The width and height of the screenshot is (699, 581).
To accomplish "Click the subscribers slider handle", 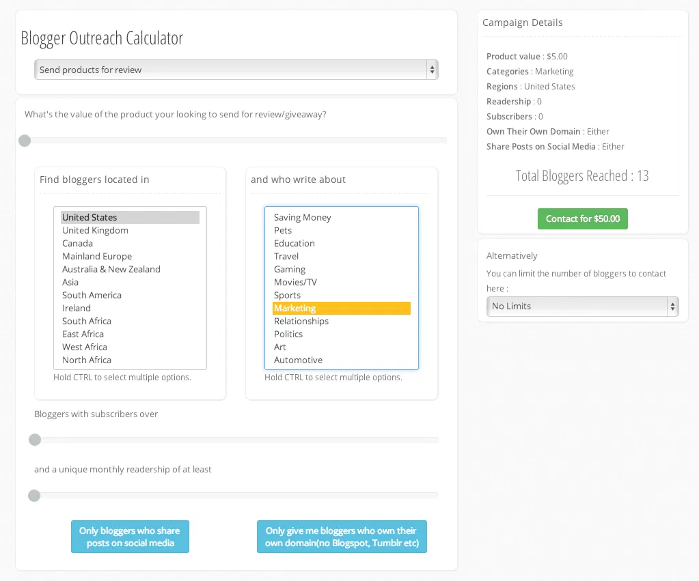I will tap(35, 440).
